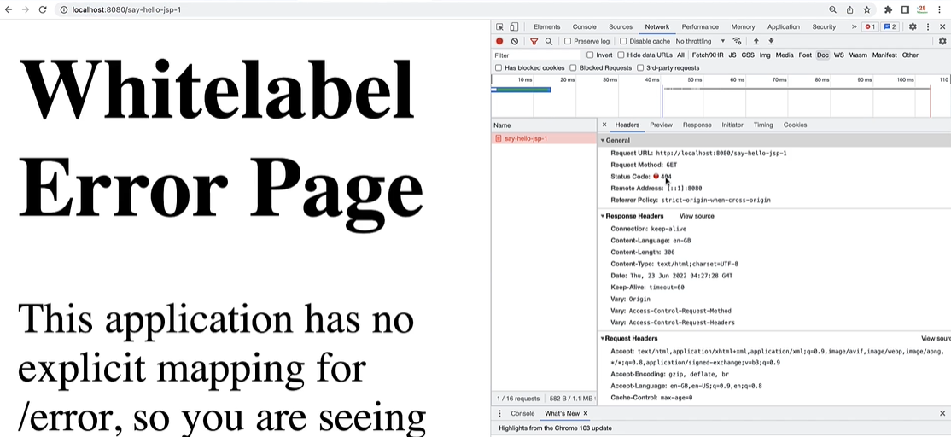
Task: Check the 3rd-party requests option
Action: click(640, 68)
